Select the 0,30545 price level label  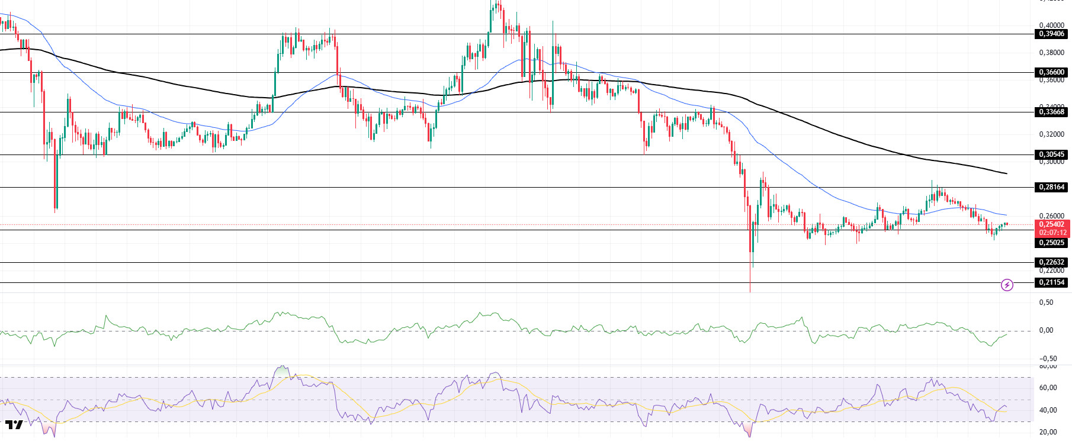(x=1052, y=154)
